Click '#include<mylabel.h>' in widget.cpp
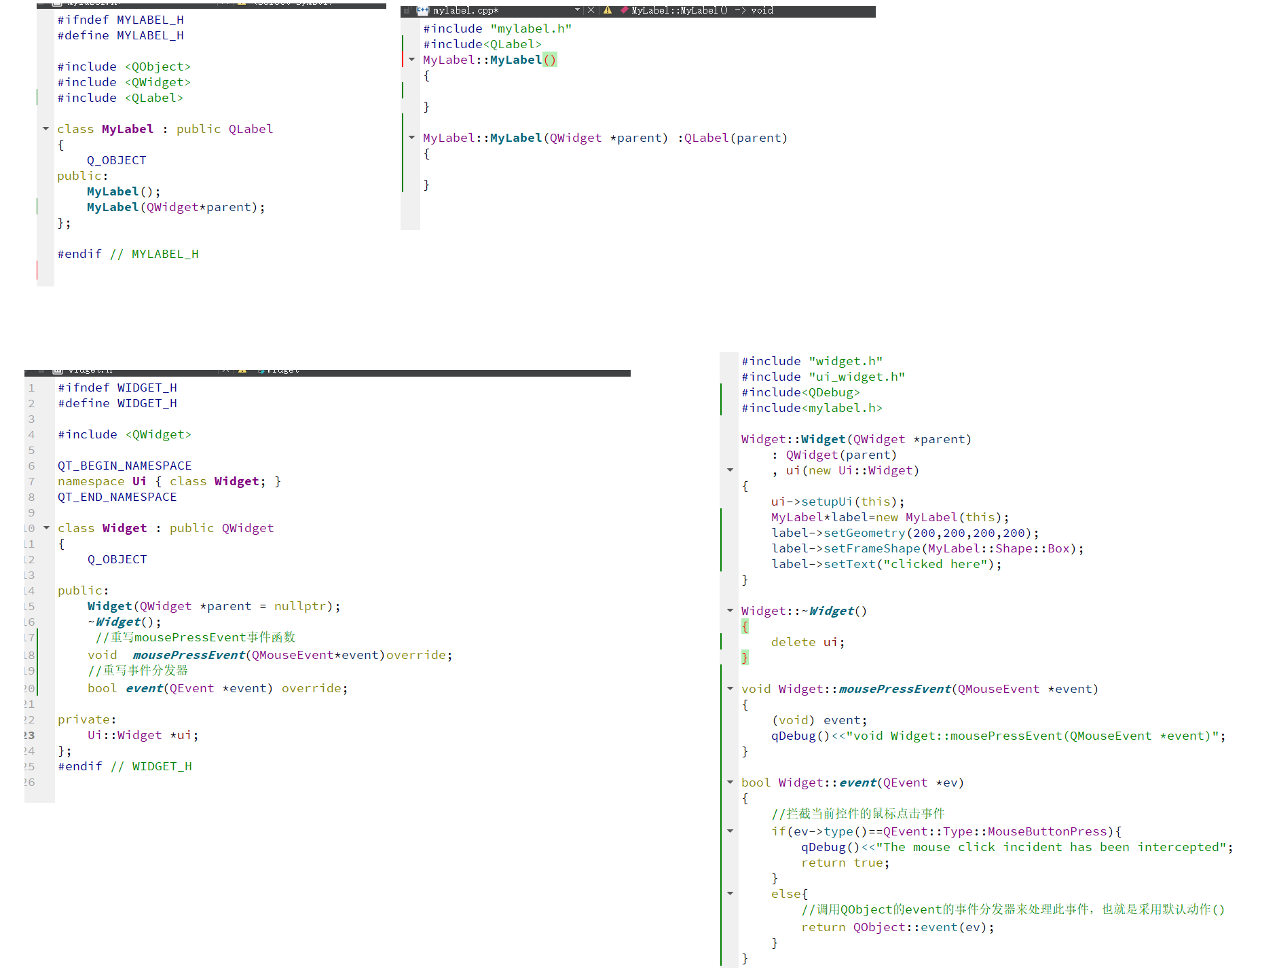 [x=812, y=408]
